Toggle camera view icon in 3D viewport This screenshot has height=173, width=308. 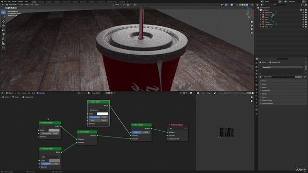coord(252,29)
